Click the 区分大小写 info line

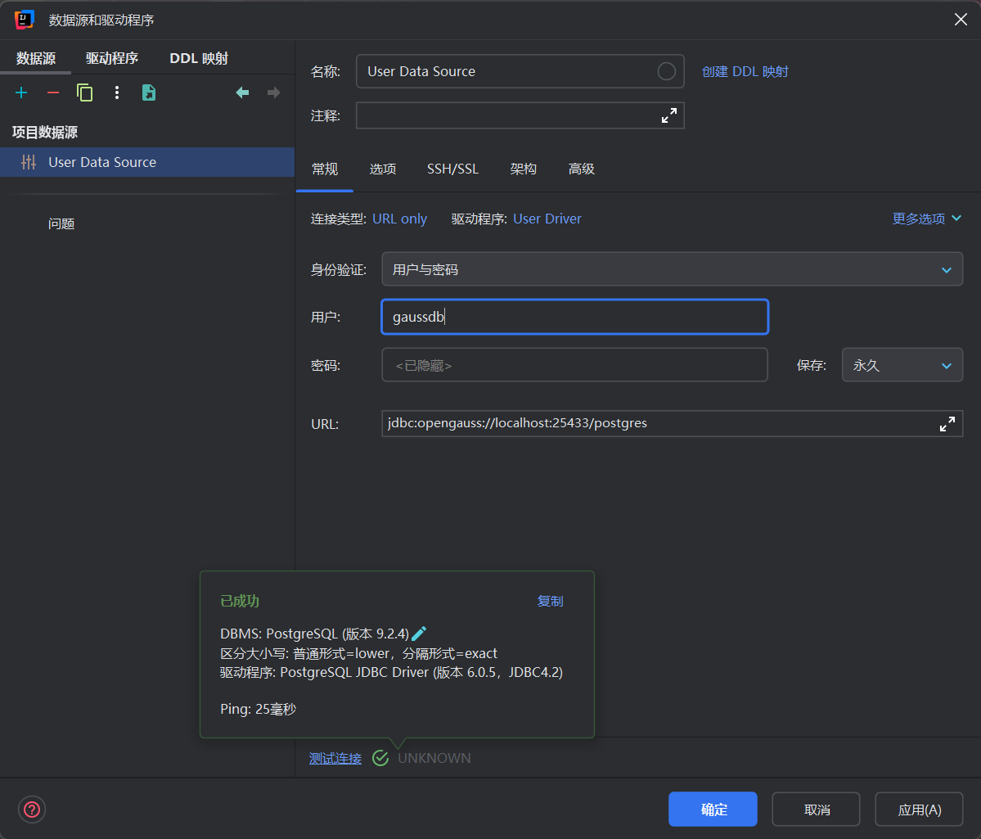pyautogui.click(x=358, y=654)
